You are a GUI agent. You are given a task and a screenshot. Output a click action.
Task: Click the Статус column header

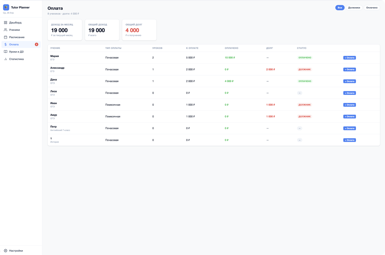pyautogui.click(x=302, y=48)
